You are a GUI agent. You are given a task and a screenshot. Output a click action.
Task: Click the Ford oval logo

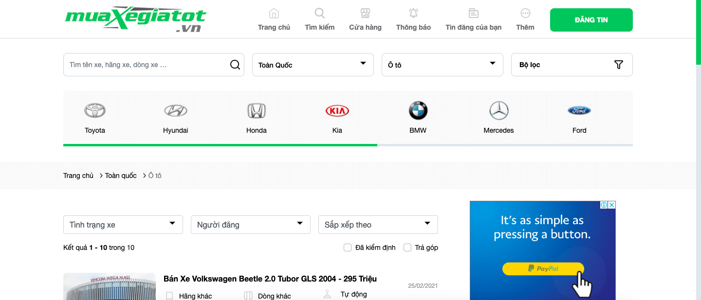[579, 111]
